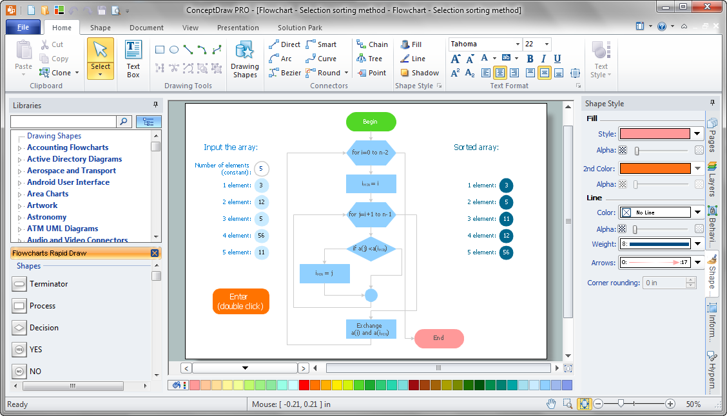Open Line shape style option
Image resolution: width=727 pixels, height=416 pixels.
pos(412,59)
